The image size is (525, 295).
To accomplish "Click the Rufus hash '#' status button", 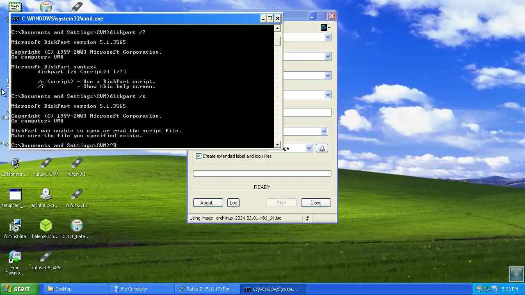I will (x=307, y=218).
